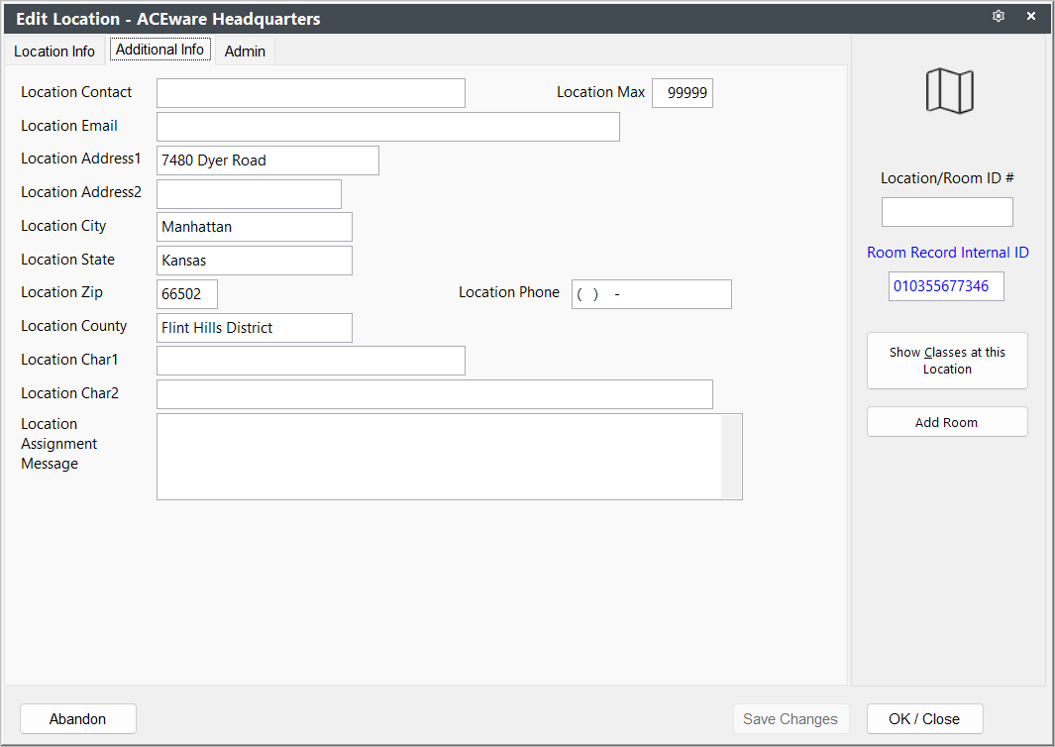Edit the Location City field showing Manhattan
The height and width of the screenshot is (747, 1055).
click(x=255, y=227)
